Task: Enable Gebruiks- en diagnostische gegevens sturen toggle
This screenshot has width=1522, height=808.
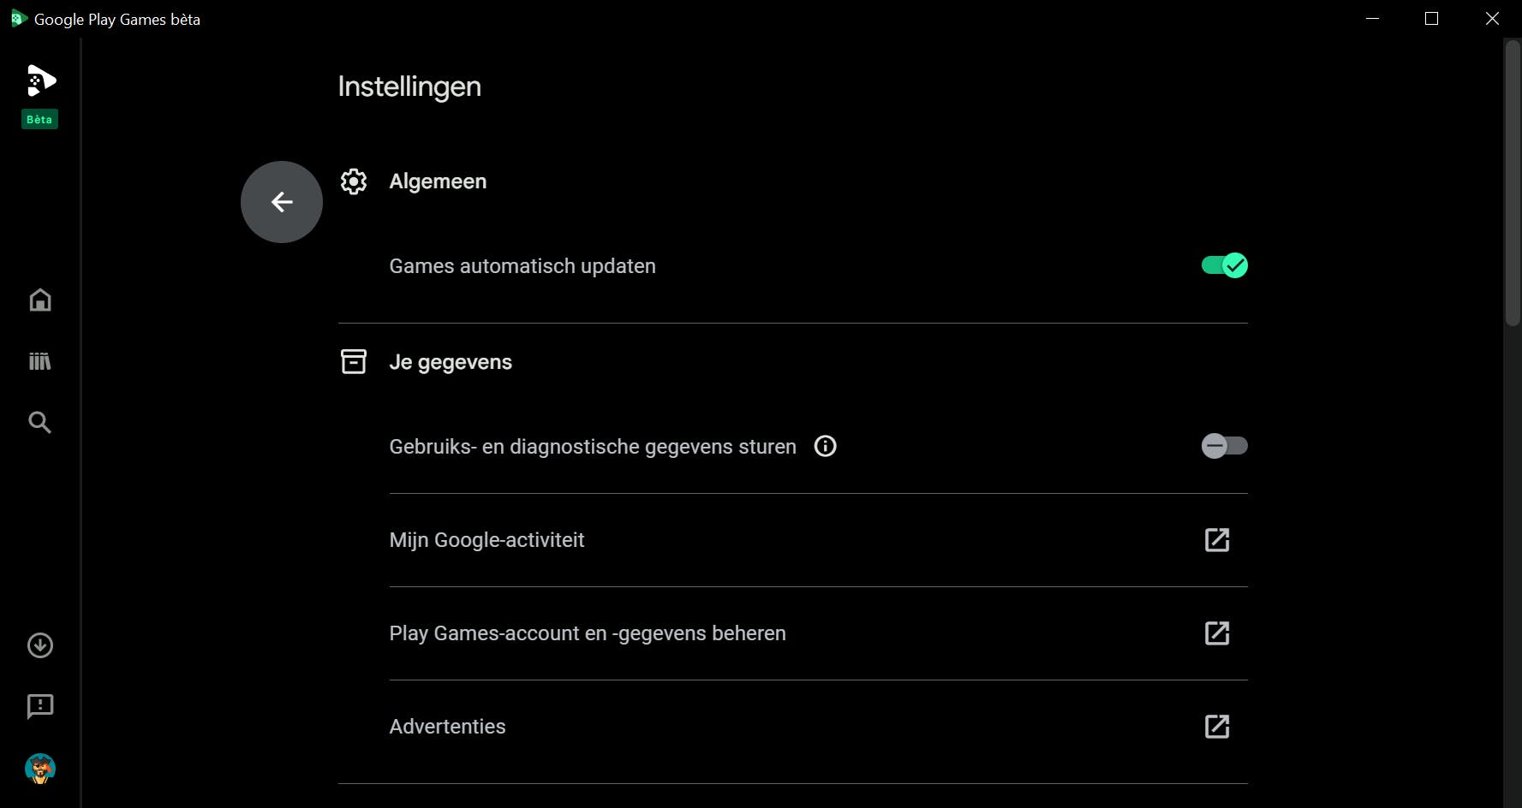Action: [x=1224, y=446]
